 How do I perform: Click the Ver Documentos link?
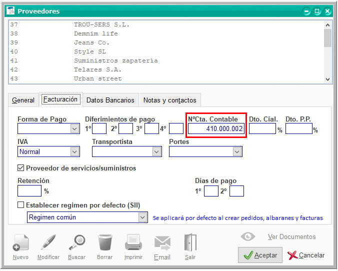point(291,236)
